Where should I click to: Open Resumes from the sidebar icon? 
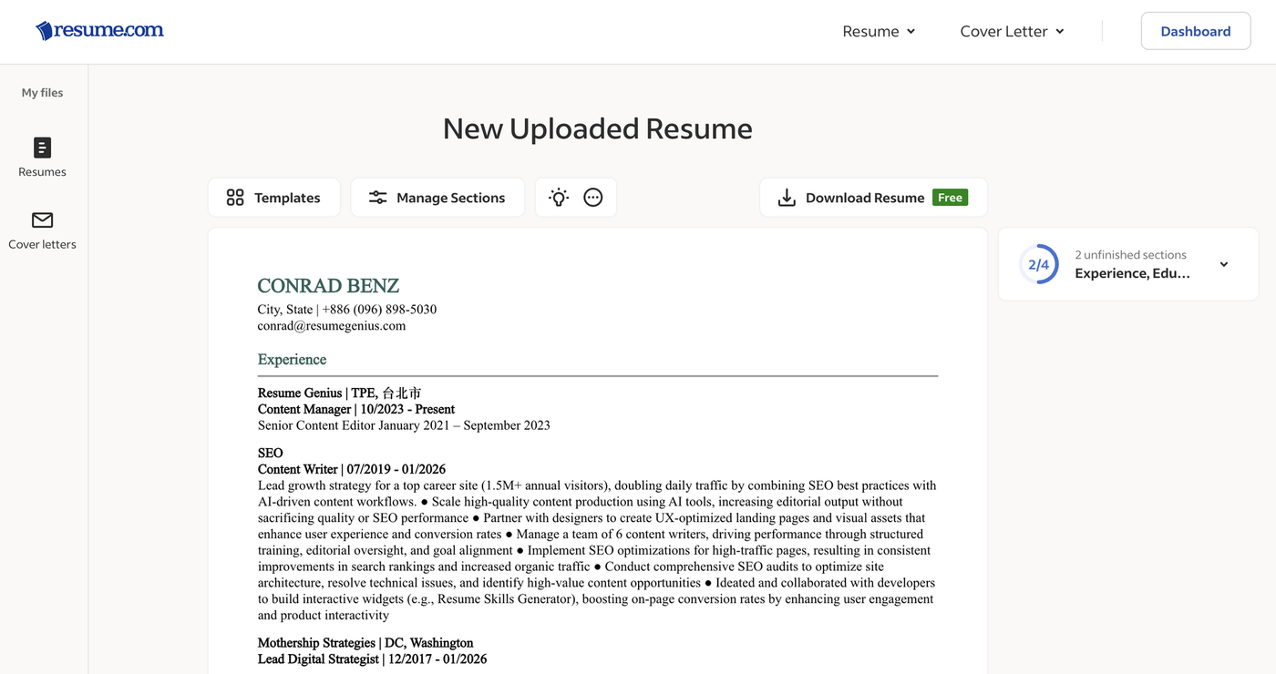coord(42,148)
